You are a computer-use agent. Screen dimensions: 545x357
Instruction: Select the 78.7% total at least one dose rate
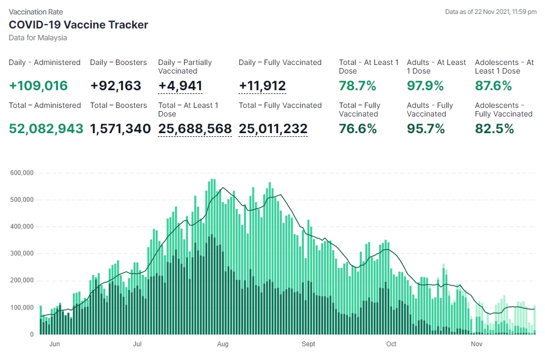coord(357,86)
